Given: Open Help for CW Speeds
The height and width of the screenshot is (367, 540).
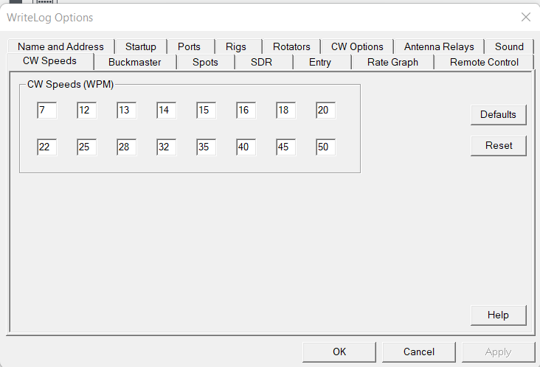Looking at the screenshot, I should pos(499,315).
